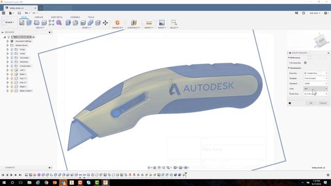Select the Revolve tool

click(x=37, y=23)
